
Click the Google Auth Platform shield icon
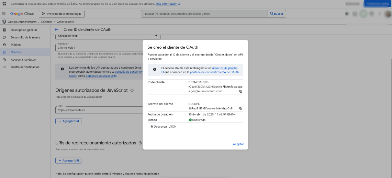(4, 22)
